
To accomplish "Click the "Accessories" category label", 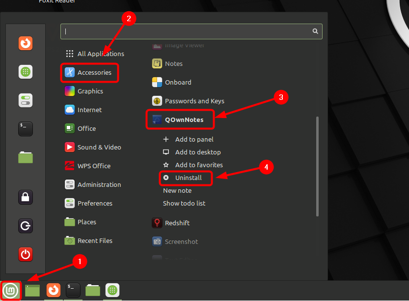I will pyautogui.click(x=94, y=72).
